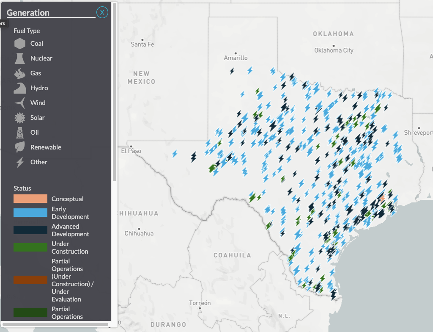The height and width of the screenshot is (332, 433).
Task: Select the Gas fuel type icon
Action: pyautogui.click(x=20, y=73)
